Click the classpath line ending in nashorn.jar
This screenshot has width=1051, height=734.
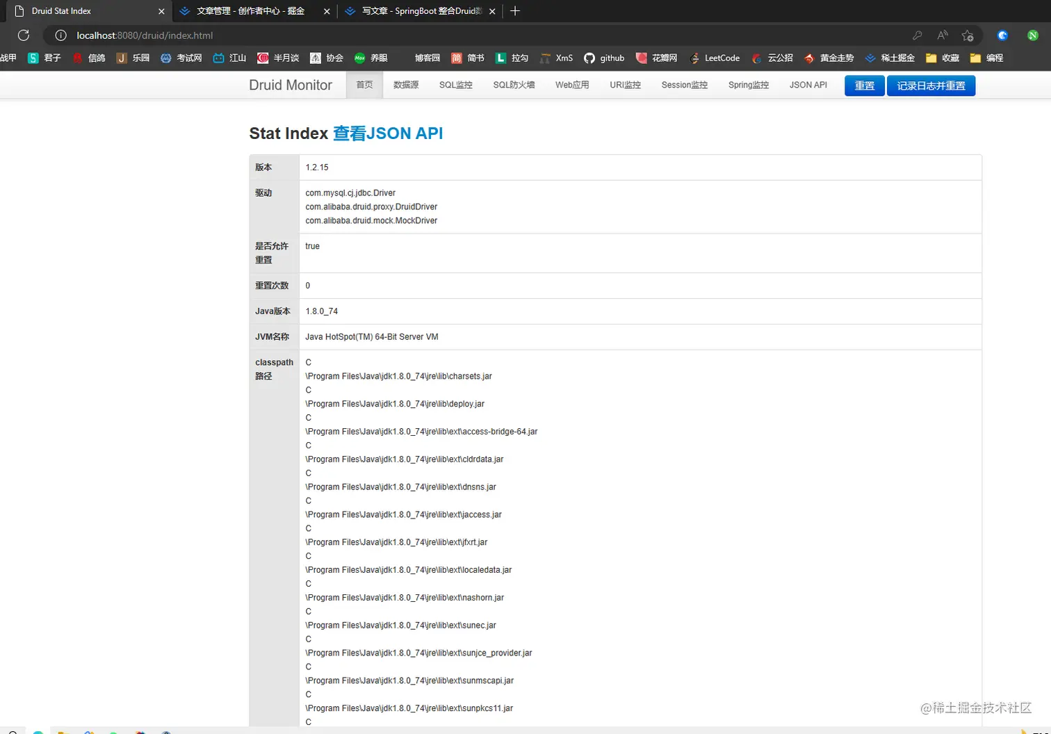point(405,598)
